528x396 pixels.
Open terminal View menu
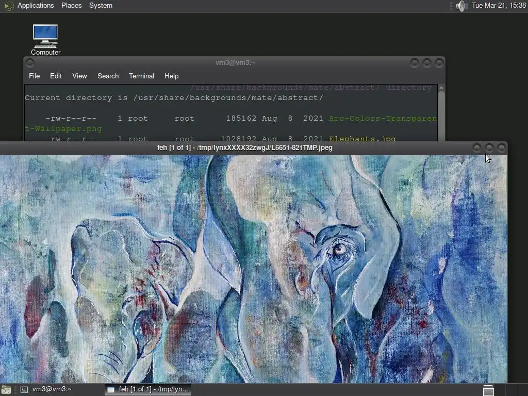click(79, 76)
